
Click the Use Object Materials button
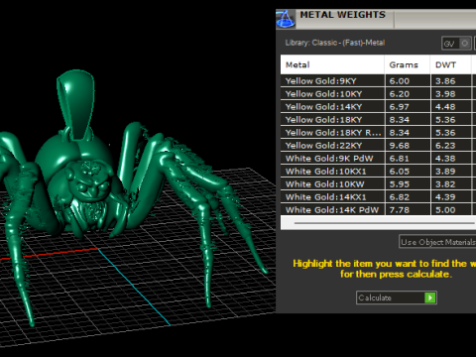437,242
